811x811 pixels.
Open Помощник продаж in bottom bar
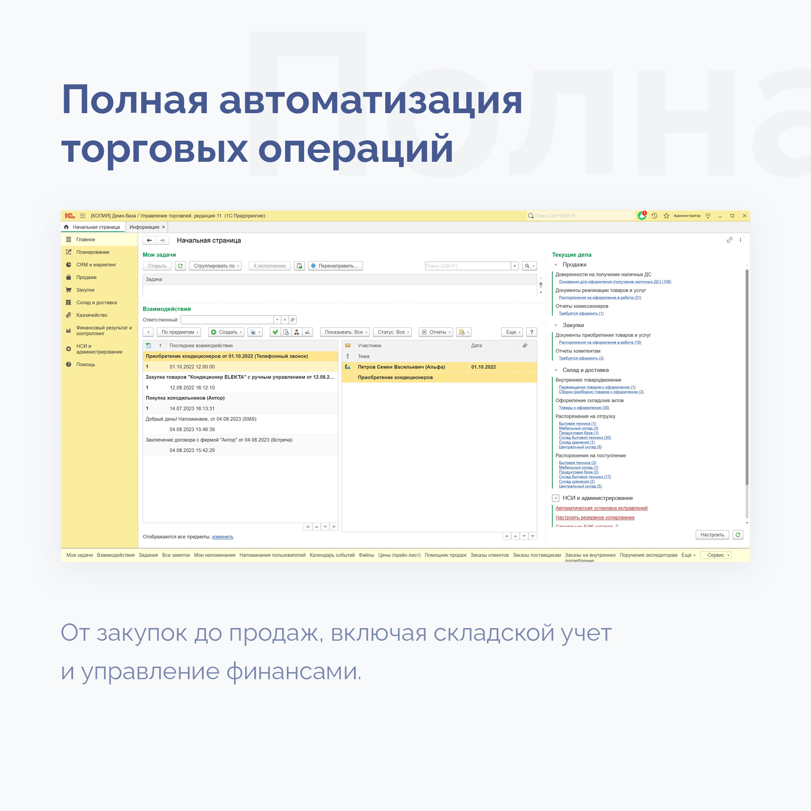pos(445,556)
